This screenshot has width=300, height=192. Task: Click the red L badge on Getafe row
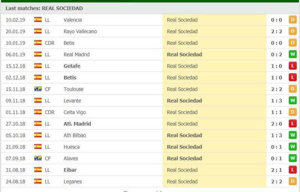(292, 66)
